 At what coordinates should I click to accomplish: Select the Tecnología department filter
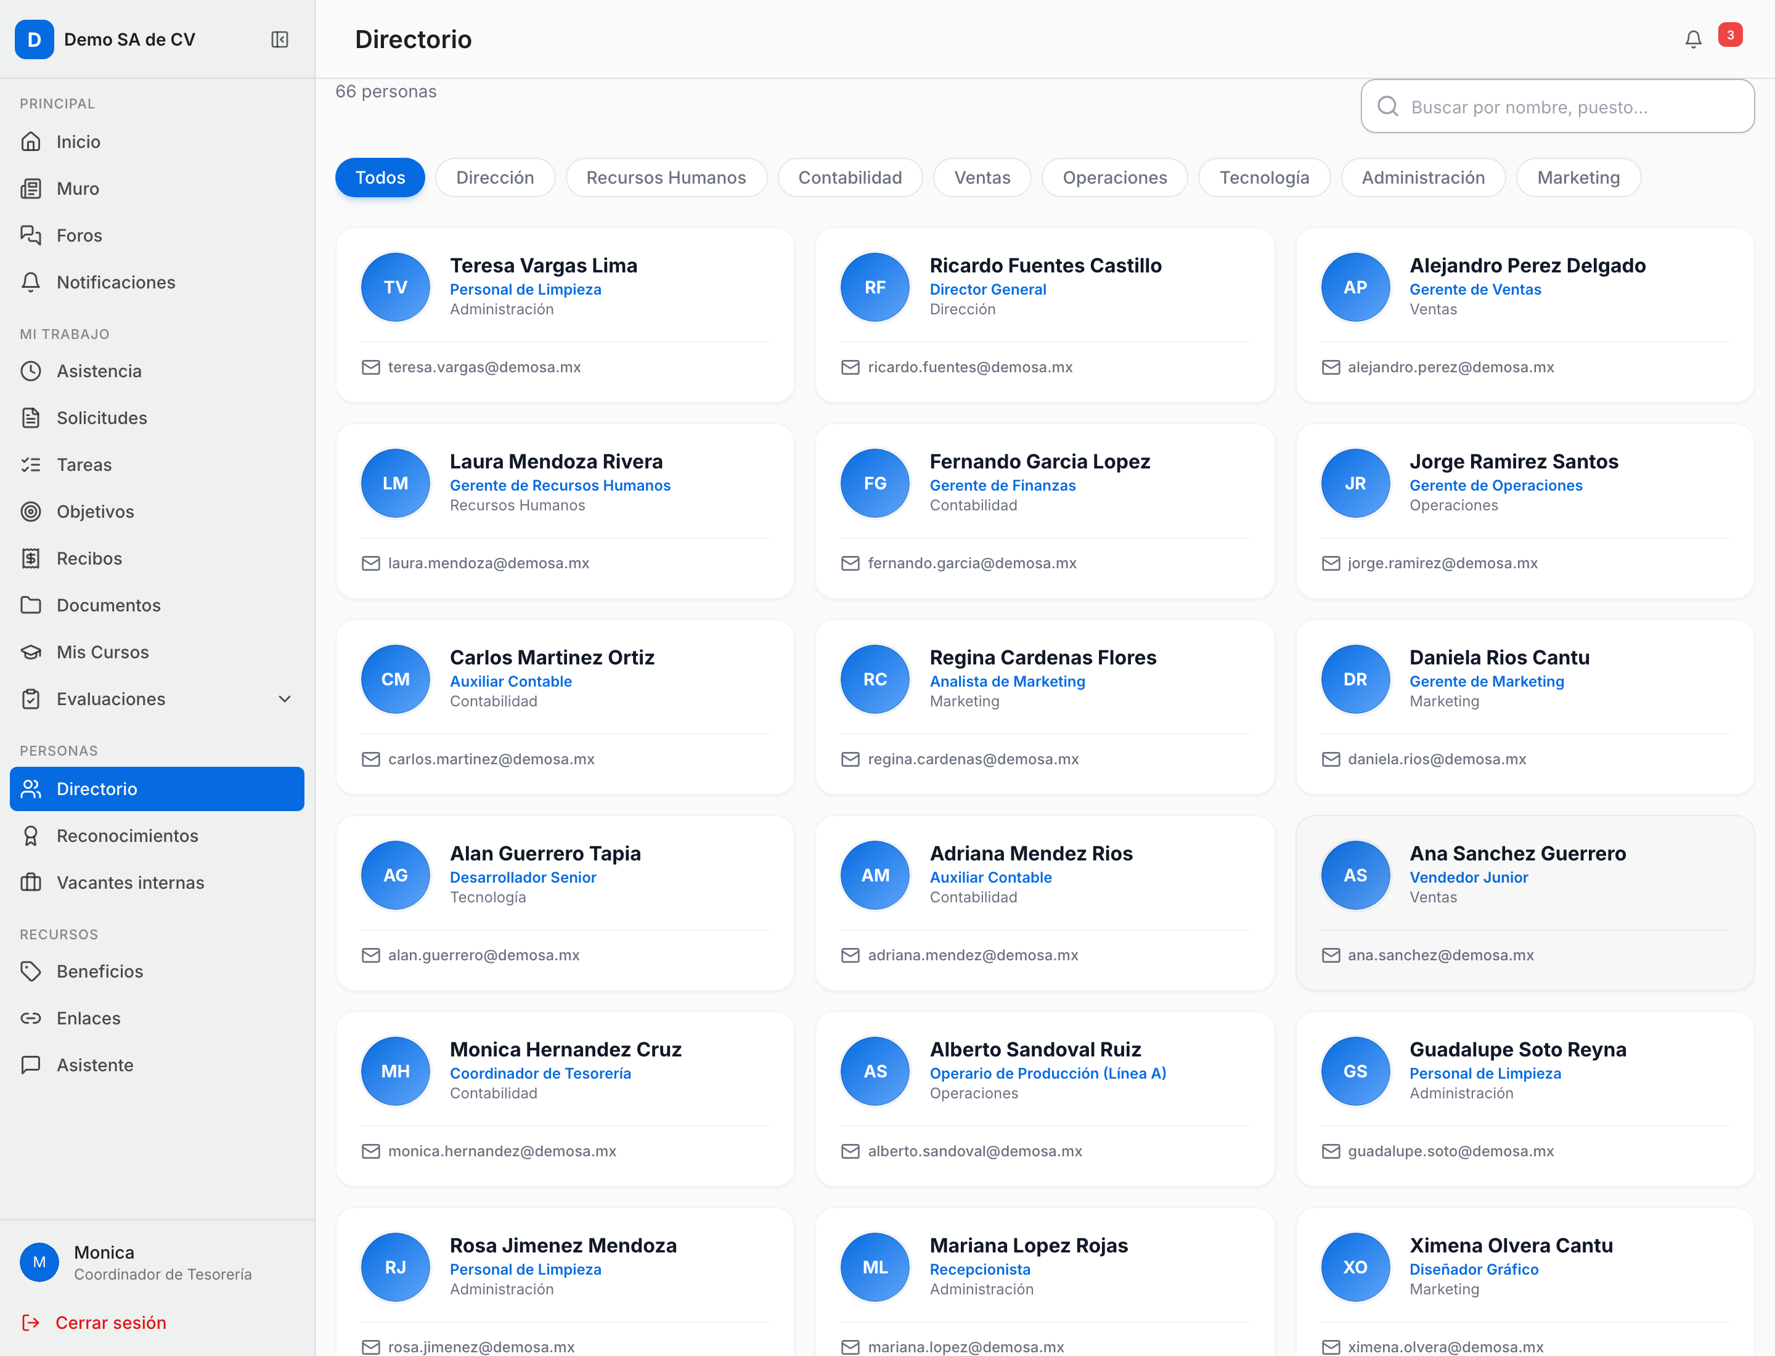[1264, 178]
